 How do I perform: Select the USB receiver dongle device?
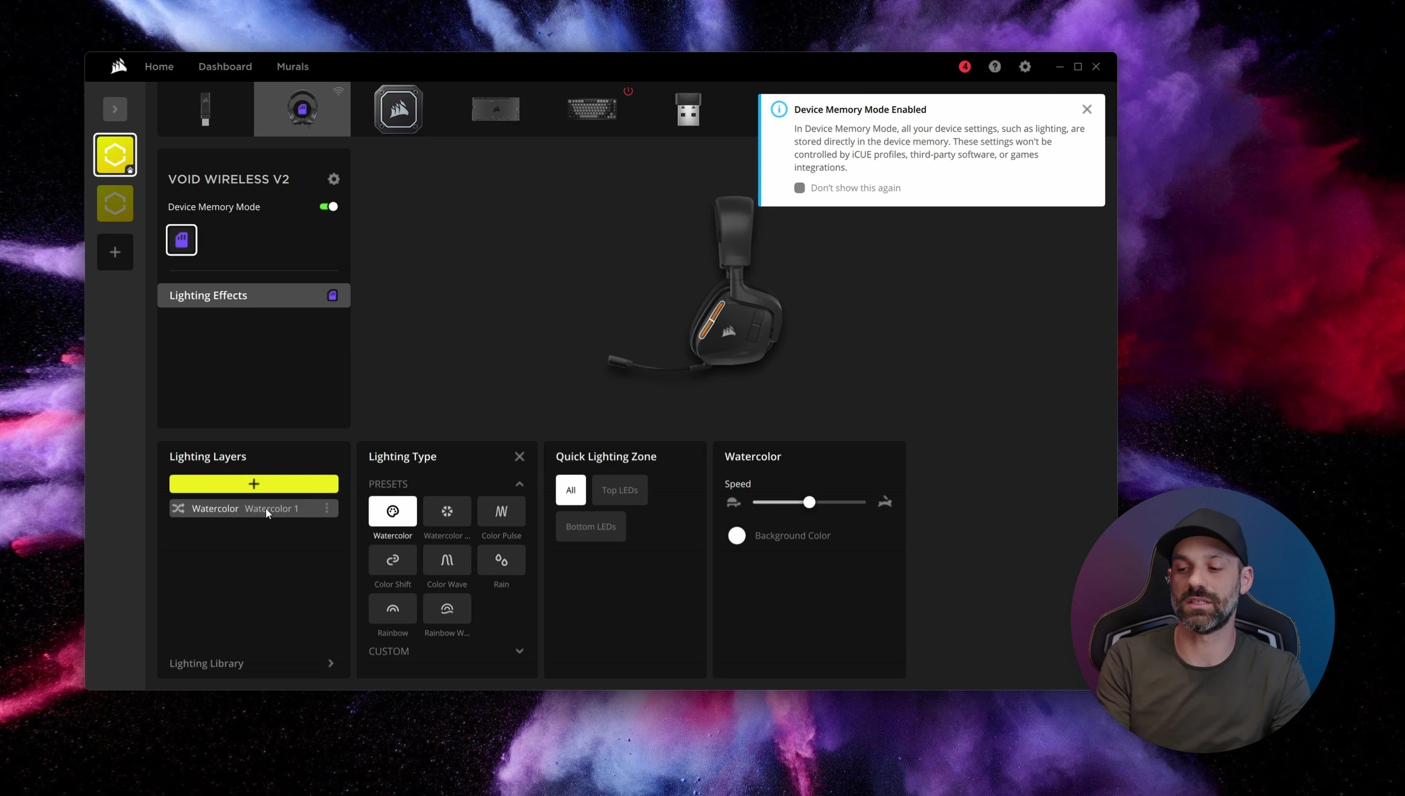coord(688,109)
